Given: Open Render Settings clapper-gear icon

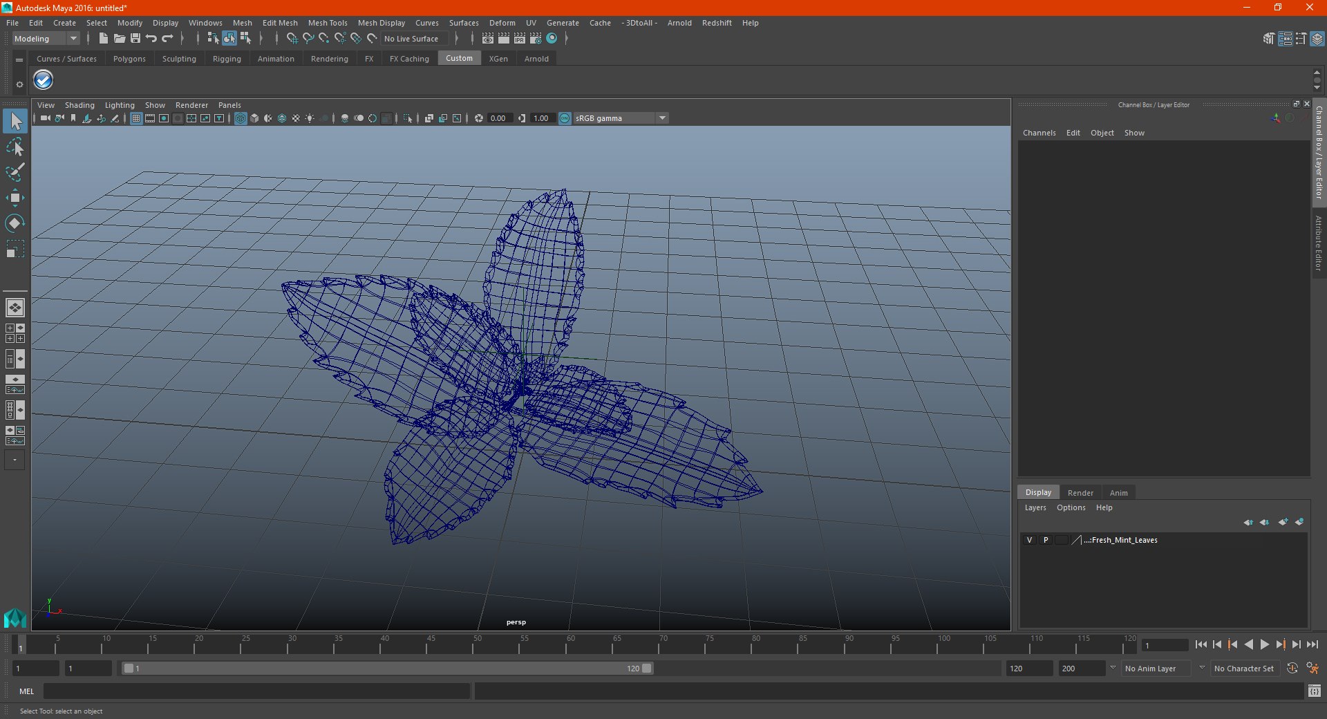Looking at the screenshot, I should pos(536,39).
